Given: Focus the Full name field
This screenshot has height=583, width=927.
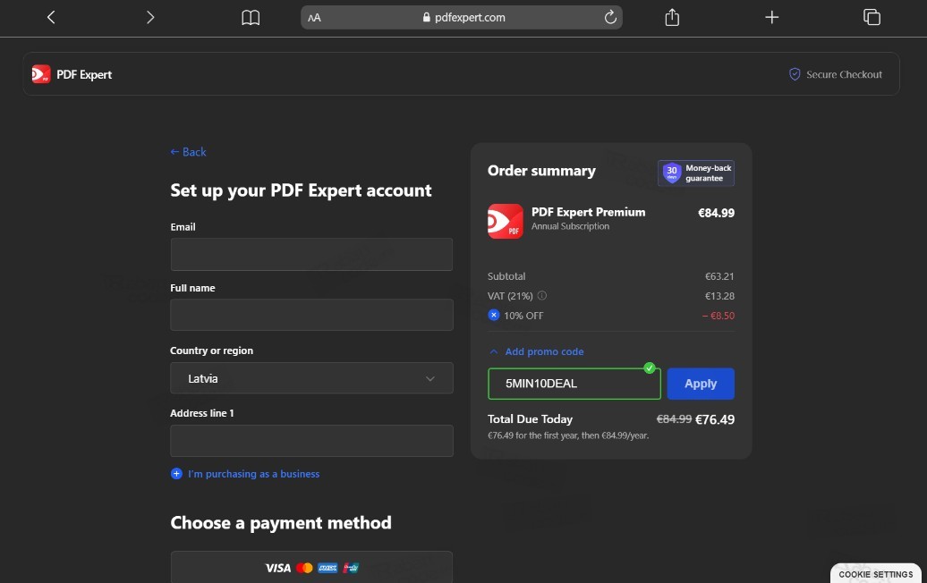Looking at the screenshot, I should 311,315.
